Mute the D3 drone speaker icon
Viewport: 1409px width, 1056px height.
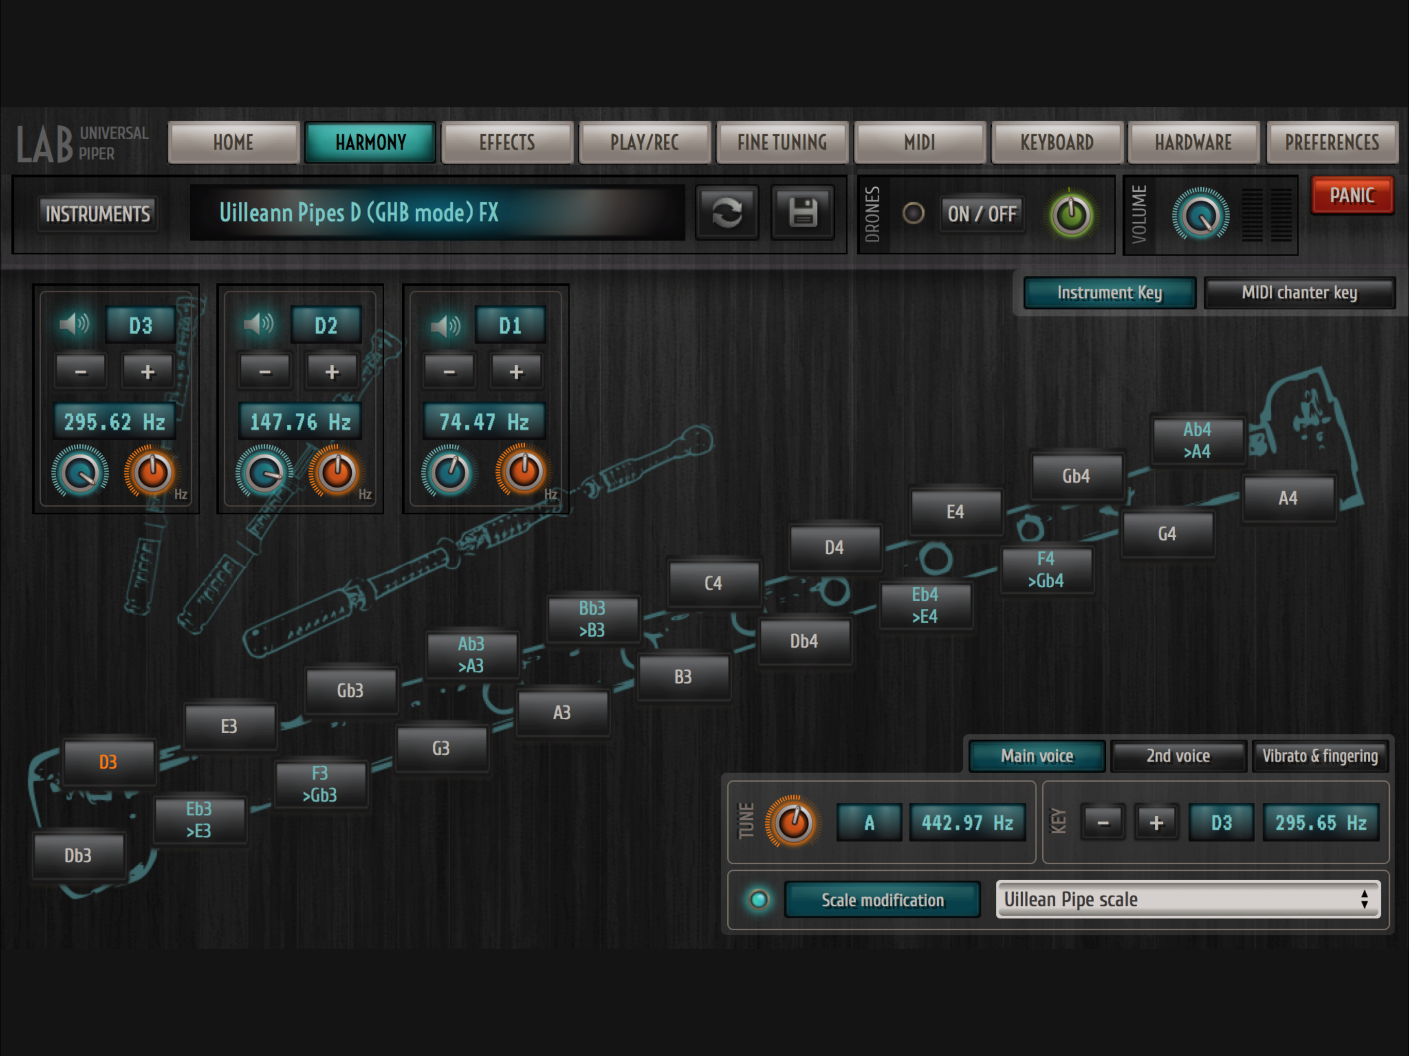(x=74, y=325)
